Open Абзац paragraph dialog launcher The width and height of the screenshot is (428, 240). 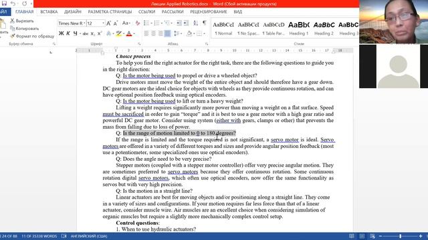point(207,44)
